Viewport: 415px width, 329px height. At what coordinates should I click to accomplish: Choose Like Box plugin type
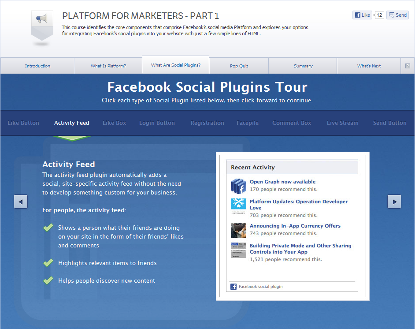tap(115, 123)
